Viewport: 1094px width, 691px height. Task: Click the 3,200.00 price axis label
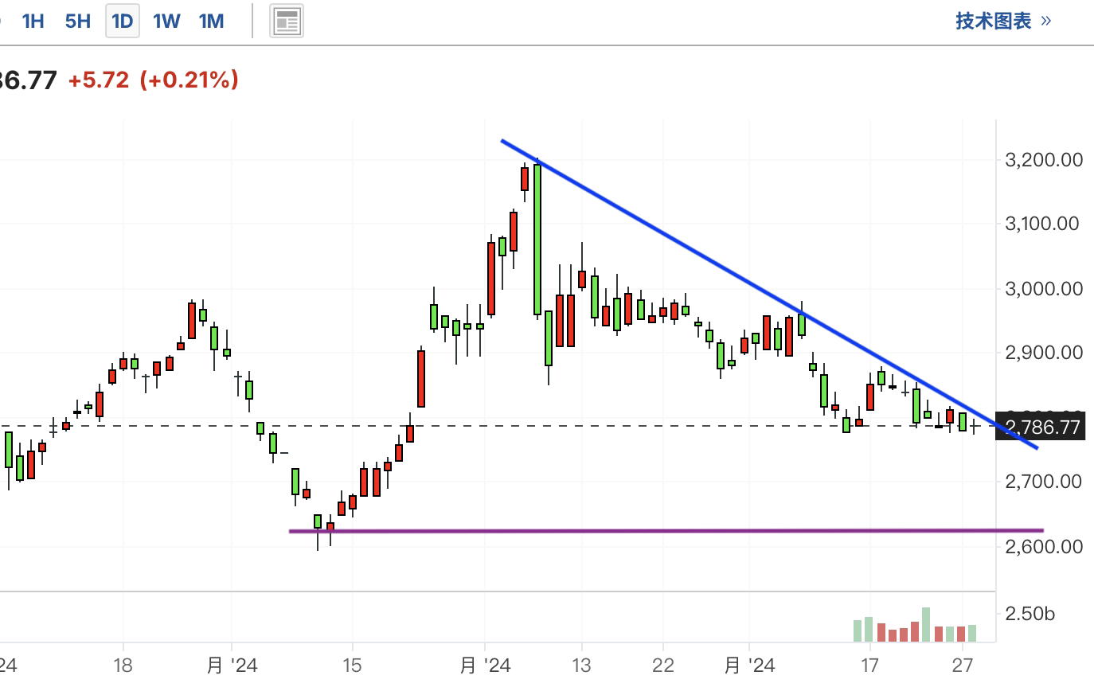[x=1044, y=160]
